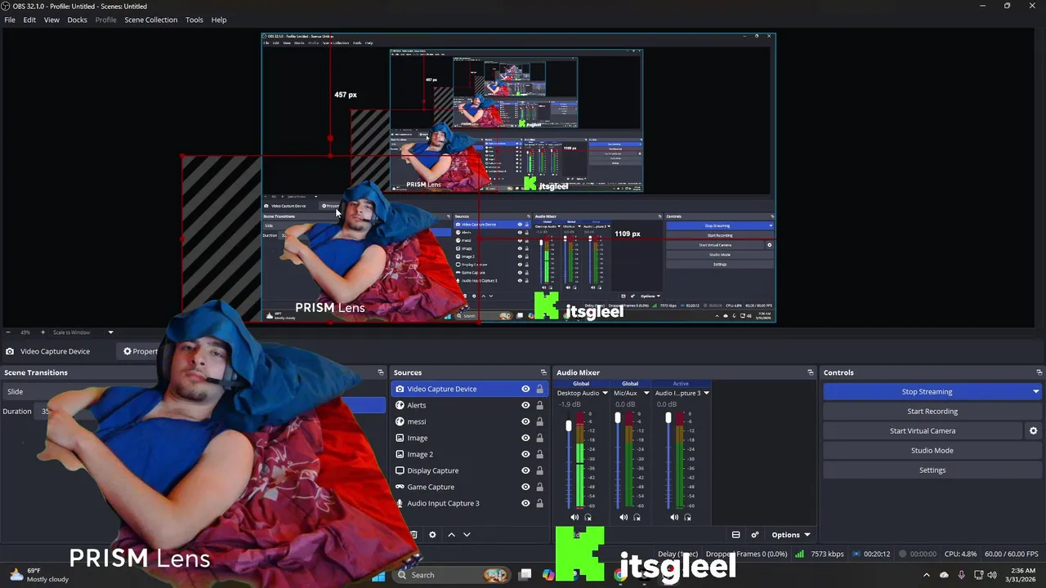Image resolution: width=1046 pixels, height=588 pixels.
Task: Toggle visibility of Image source
Action: 525,438
